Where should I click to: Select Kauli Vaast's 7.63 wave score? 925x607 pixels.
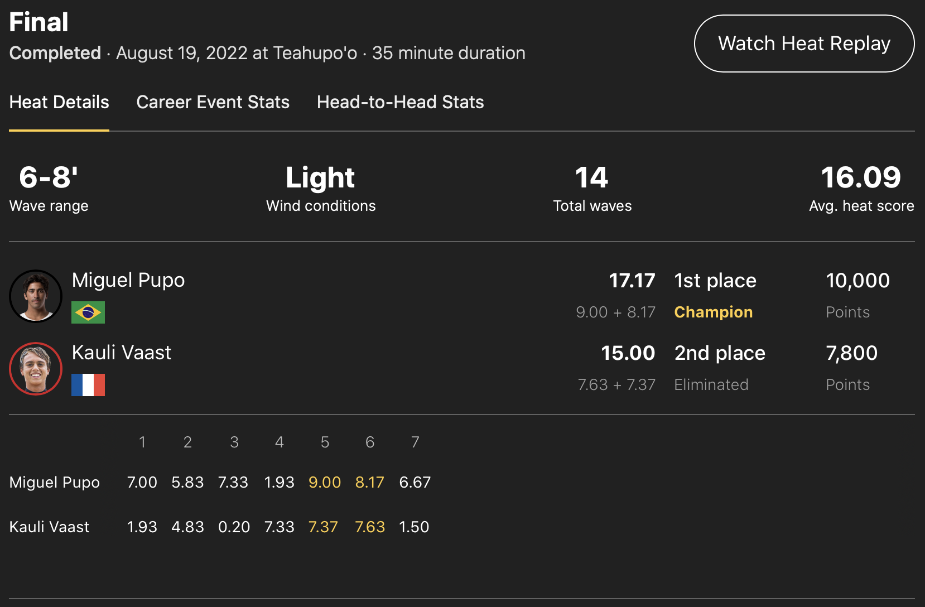click(x=370, y=527)
